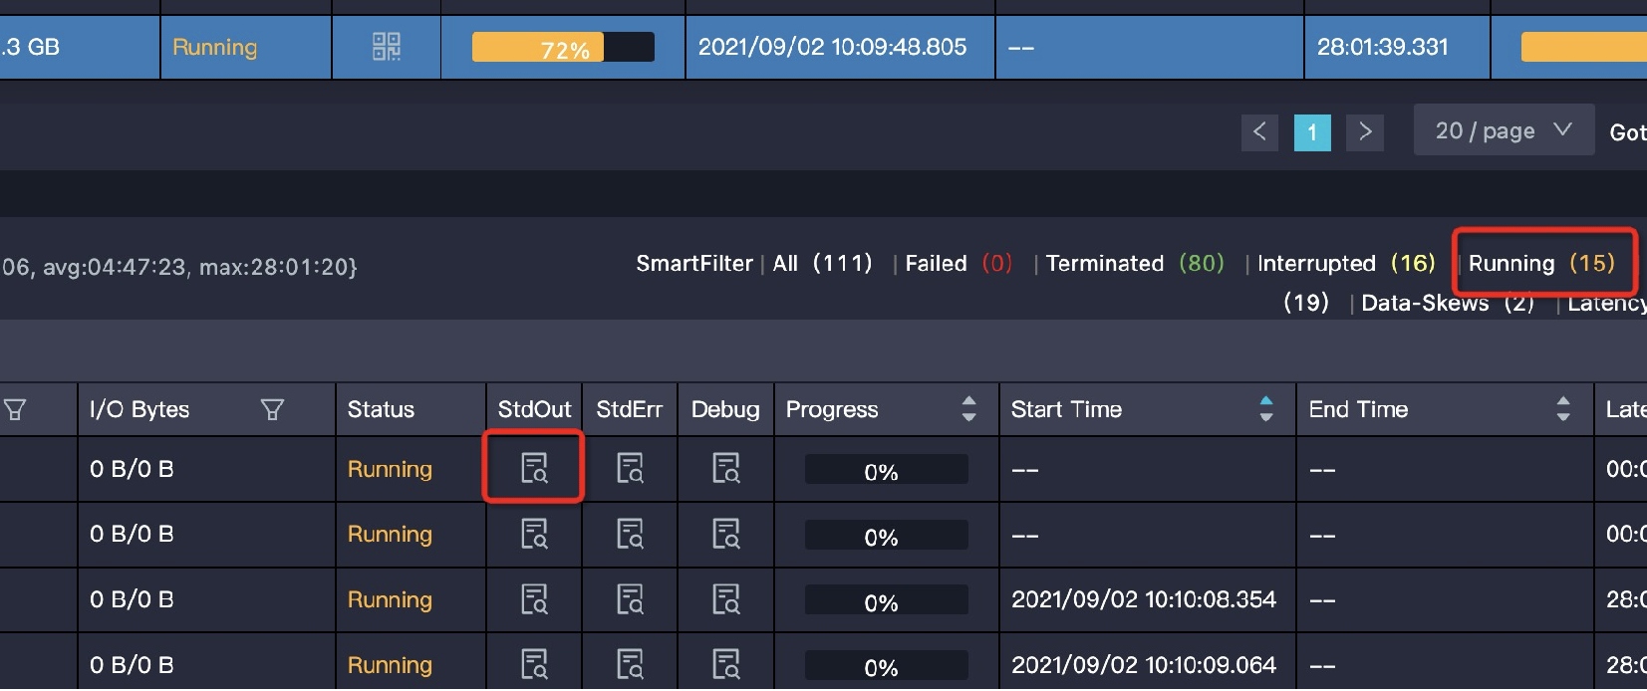This screenshot has width=1647, height=691.
Task: Click top row start time 2021/09/02 10:09:48.805
Action: [832, 47]
